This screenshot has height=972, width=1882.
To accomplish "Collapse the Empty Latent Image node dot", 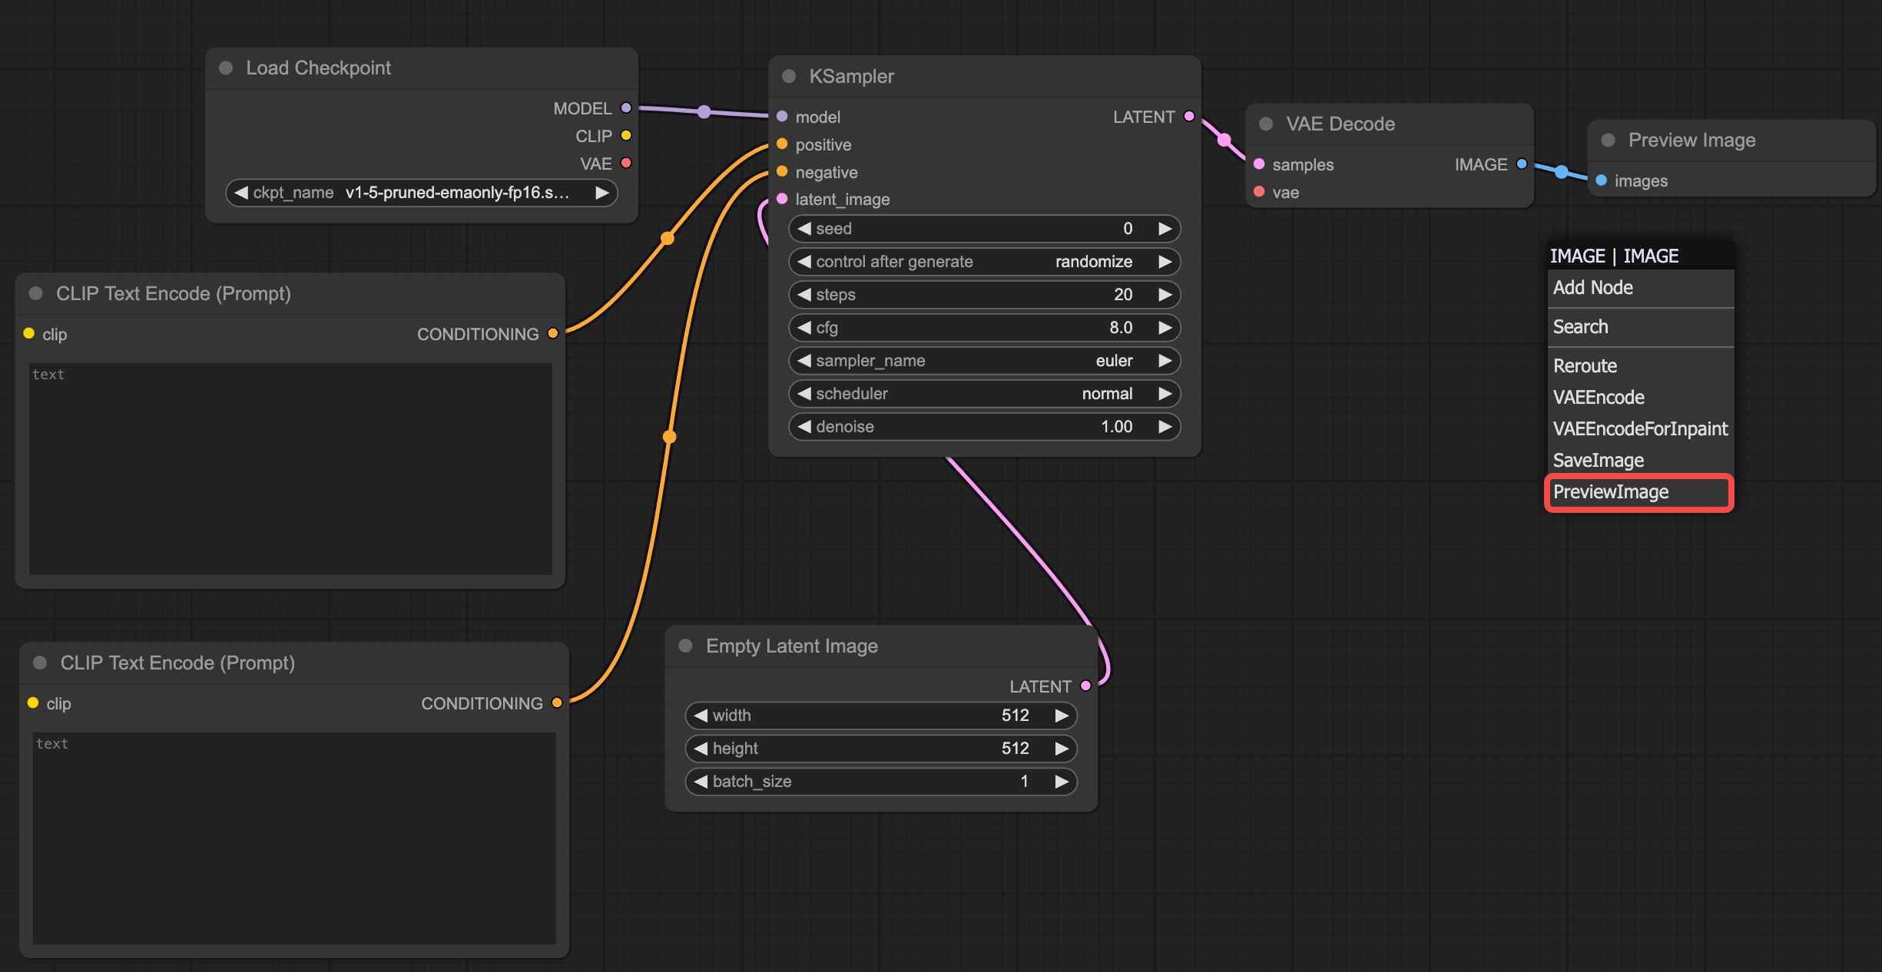I will (686, 646).
